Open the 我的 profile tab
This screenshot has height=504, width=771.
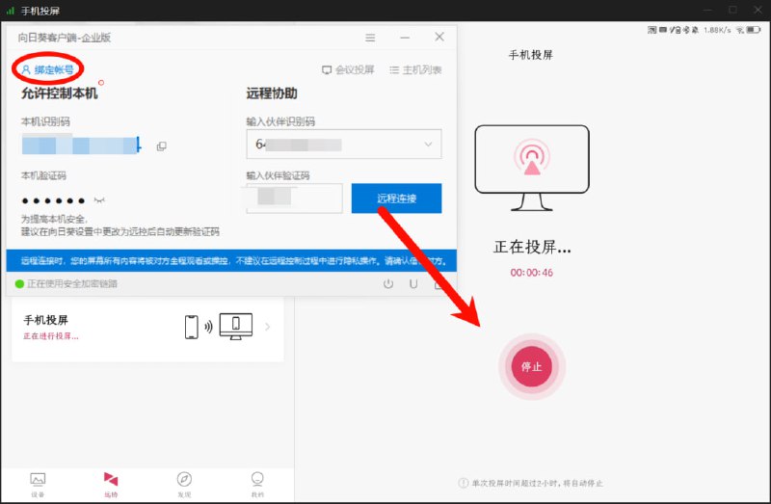257,482
